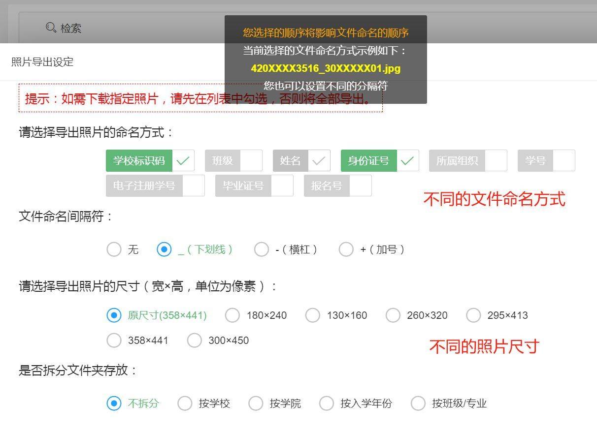Select the 加号 plus separator
This screenshot has height=434, width=597.
346,249
